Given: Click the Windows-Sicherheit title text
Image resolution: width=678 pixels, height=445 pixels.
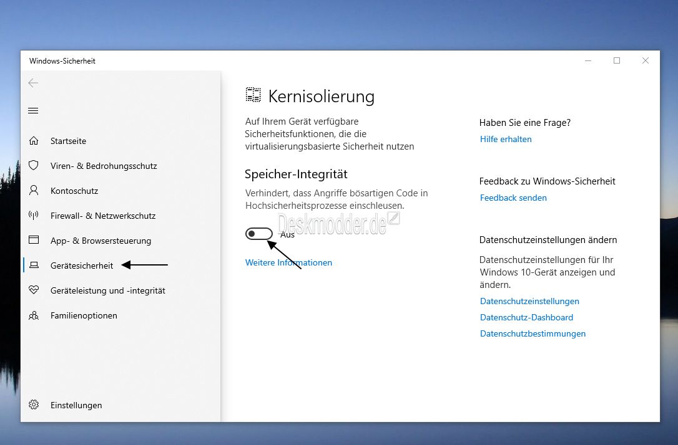Looking at the screenshot, I should [x=62, y=61].
